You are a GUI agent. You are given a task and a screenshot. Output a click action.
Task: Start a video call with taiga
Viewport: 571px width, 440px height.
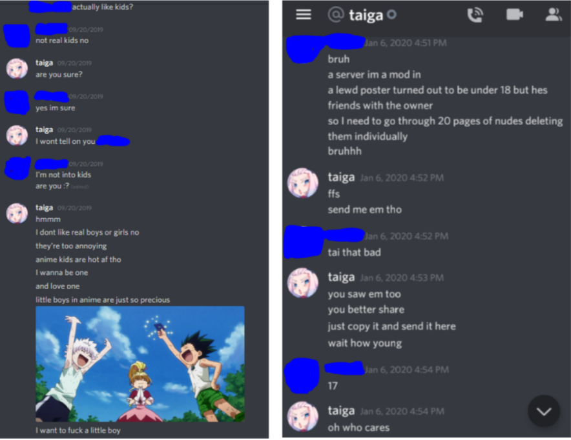tap(515, 15)
